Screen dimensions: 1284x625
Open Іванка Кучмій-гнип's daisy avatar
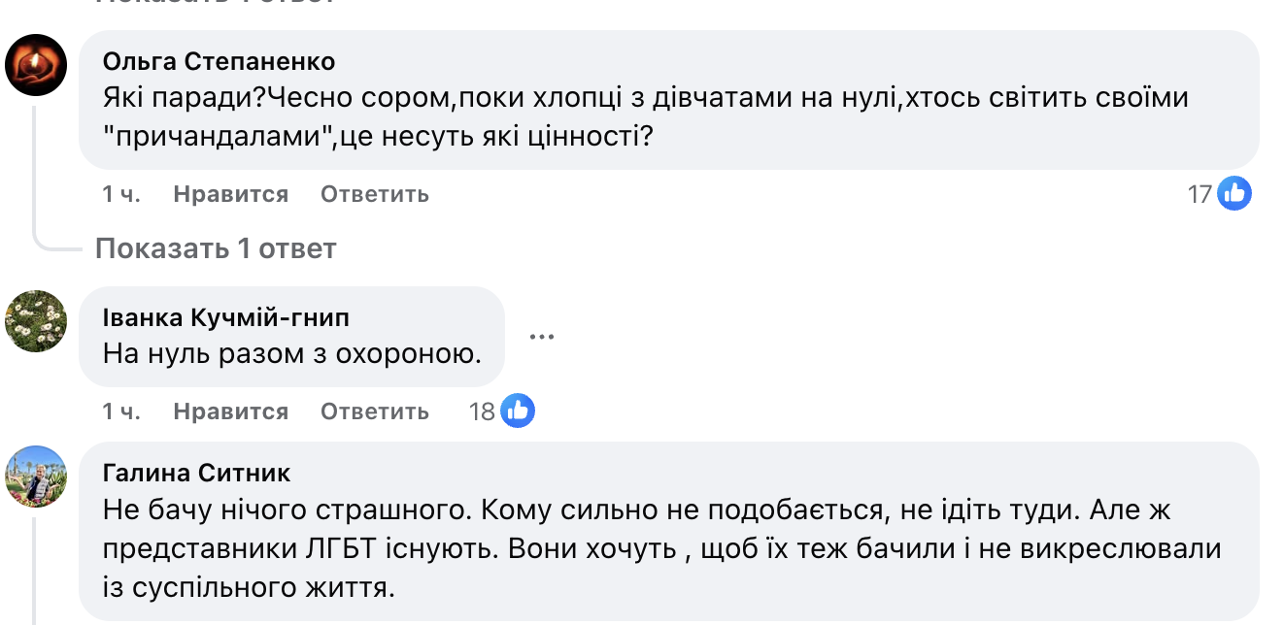(x=36, y=321)
